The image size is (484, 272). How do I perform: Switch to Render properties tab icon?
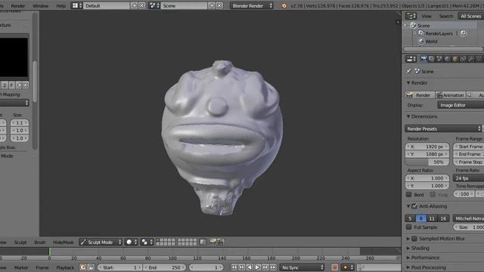pyautogui.click(x=423, y=59)
